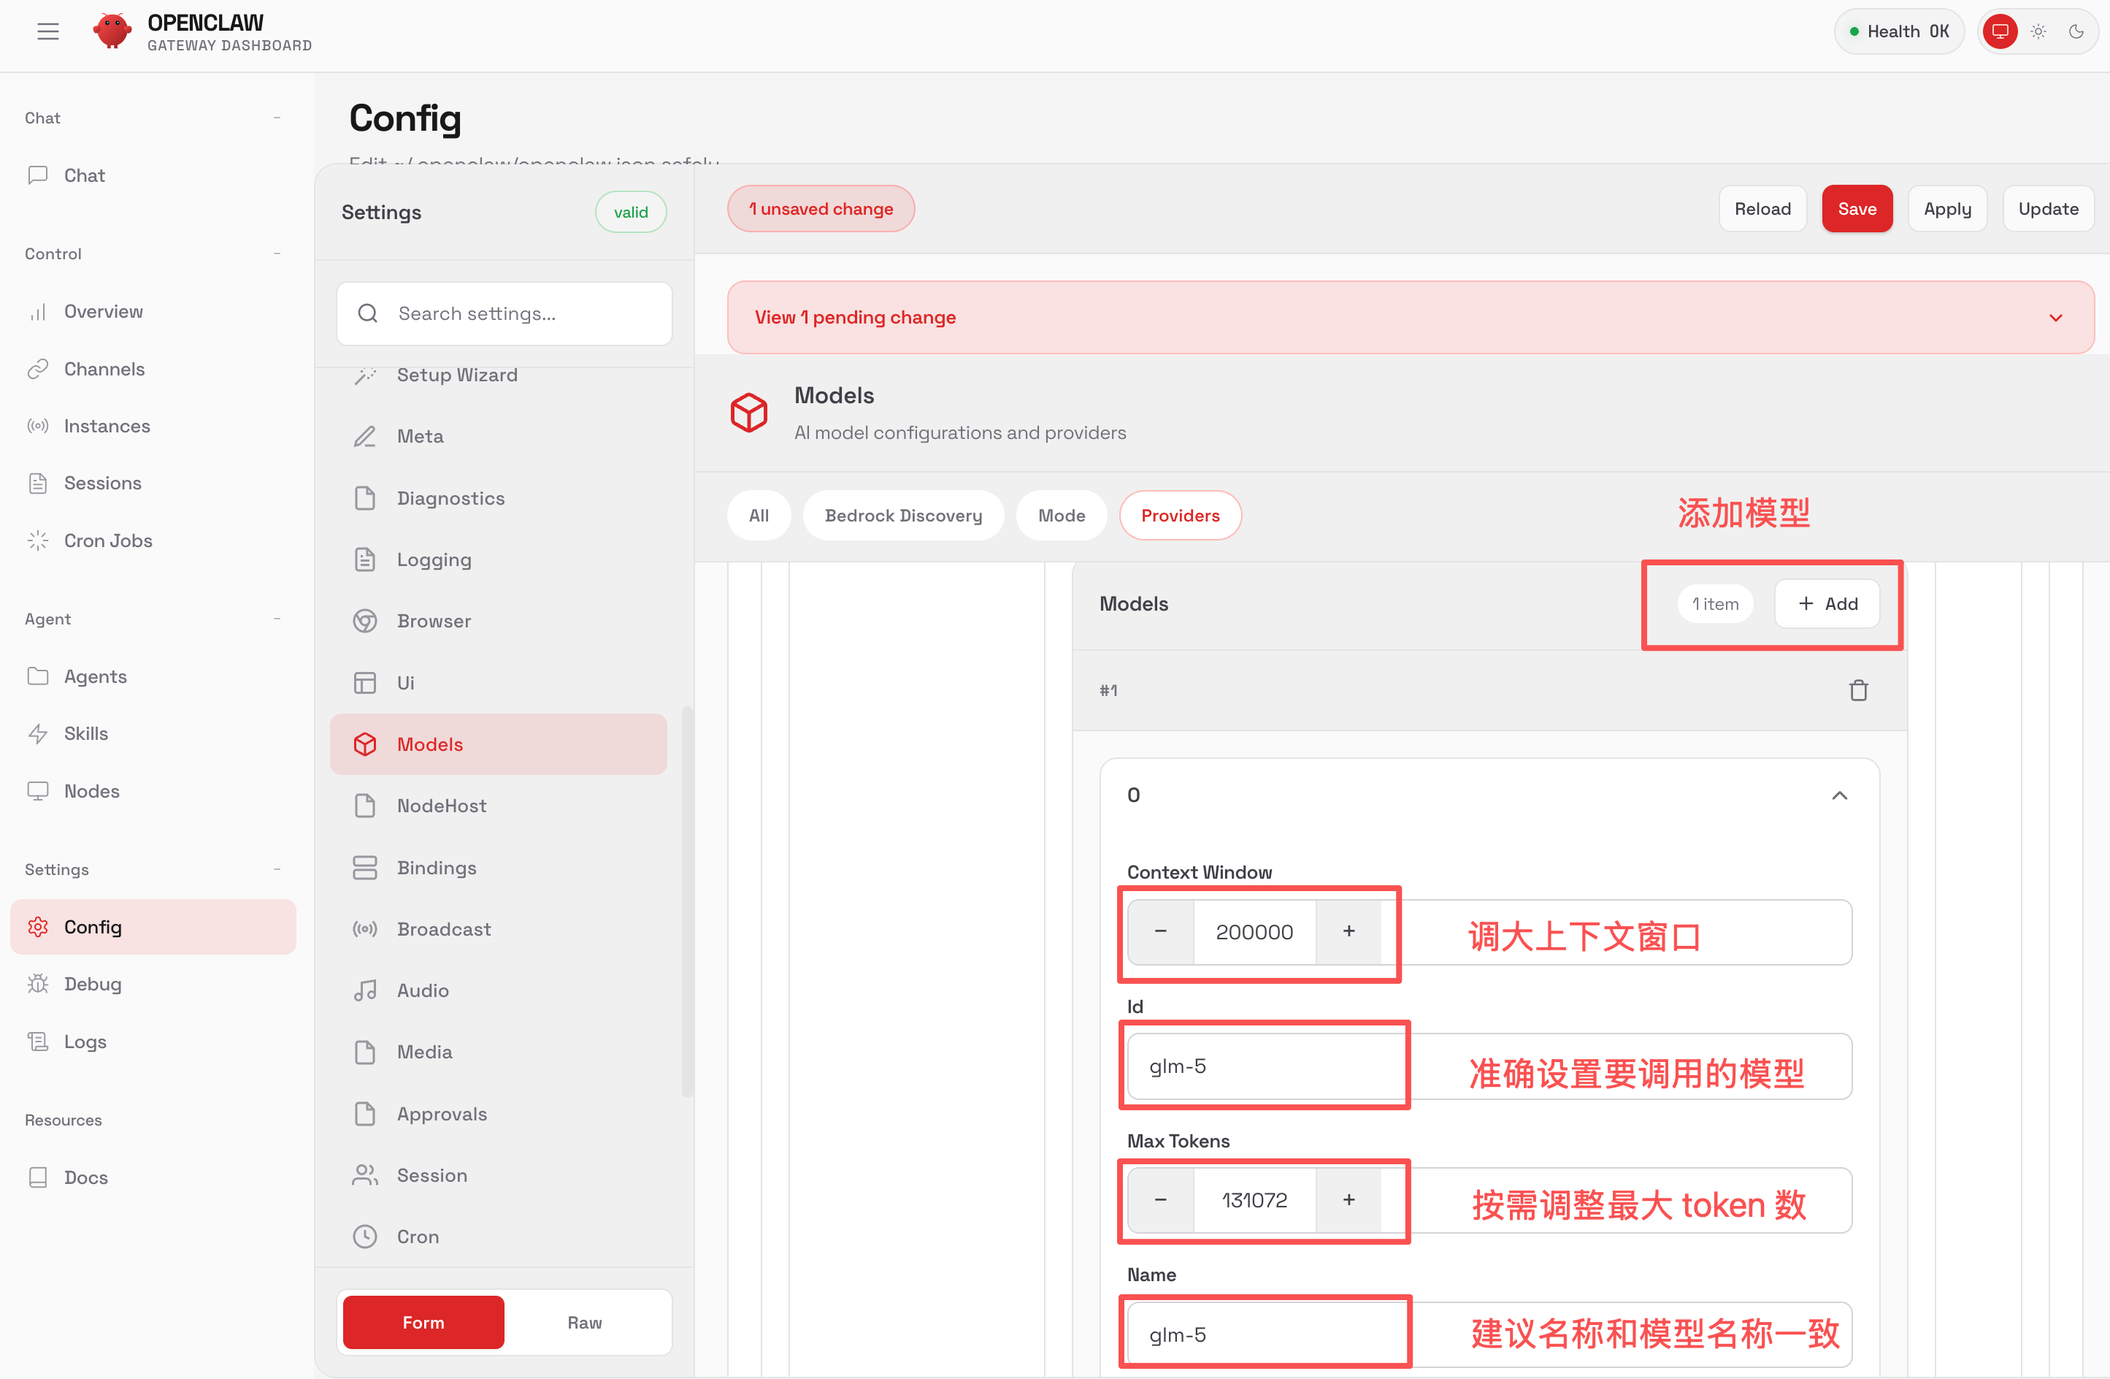Switch to Form editor mode
The width and height of the screenshot is (2110, 1379).
pos(423,1321)
